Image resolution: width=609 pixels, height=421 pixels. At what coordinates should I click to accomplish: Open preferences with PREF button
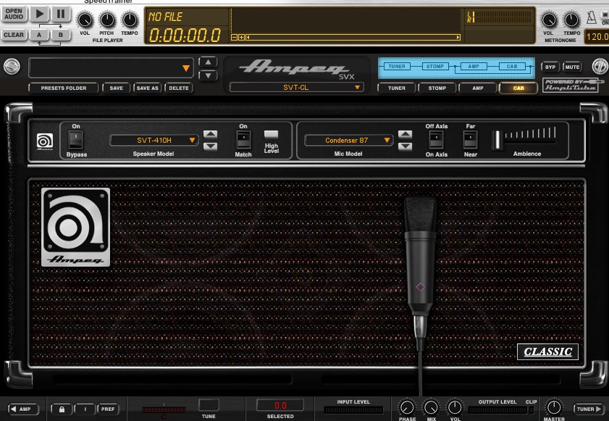[x=108, y=409]
